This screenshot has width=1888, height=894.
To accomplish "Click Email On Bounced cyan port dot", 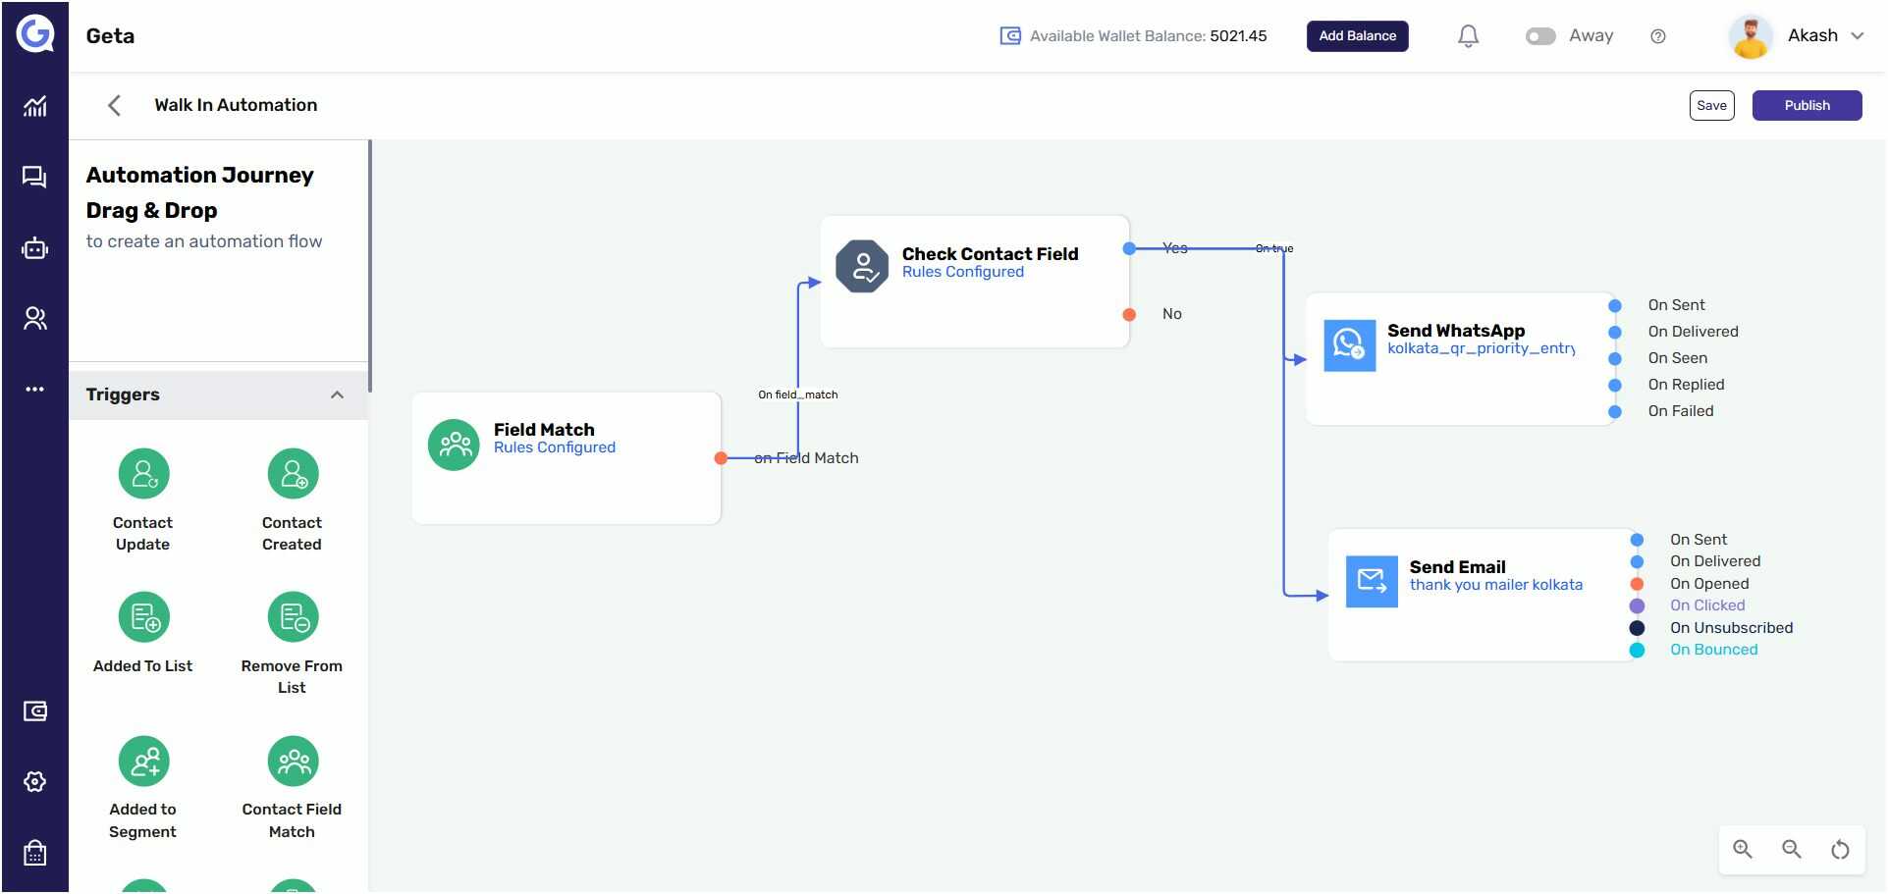I will 1637,650.
